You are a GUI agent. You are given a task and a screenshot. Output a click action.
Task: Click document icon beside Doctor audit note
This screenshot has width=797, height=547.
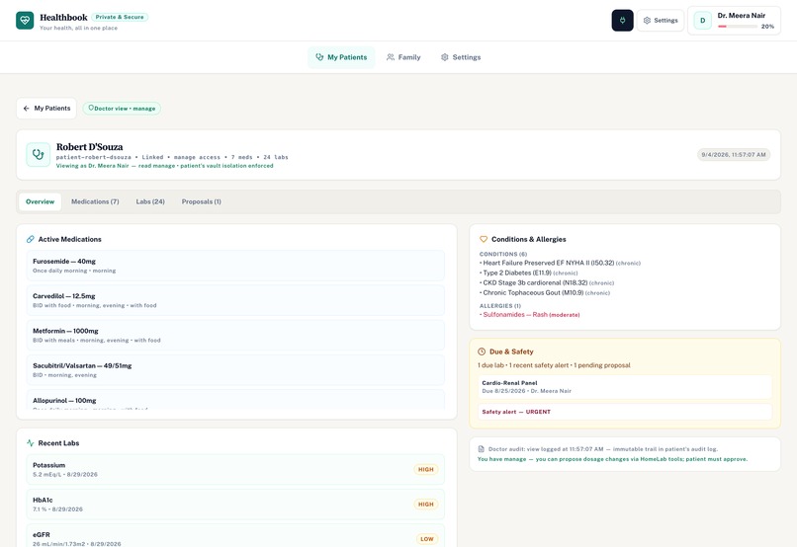pyautogui.click(x=482, y=449)
